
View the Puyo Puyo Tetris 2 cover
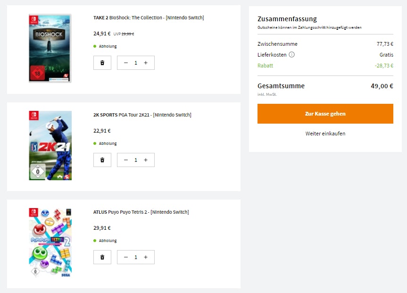(x=50, y=243)
